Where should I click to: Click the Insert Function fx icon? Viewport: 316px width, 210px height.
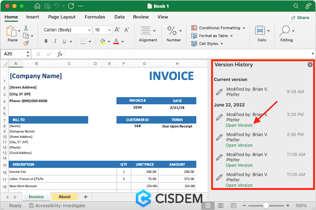(x=60, y=54)
